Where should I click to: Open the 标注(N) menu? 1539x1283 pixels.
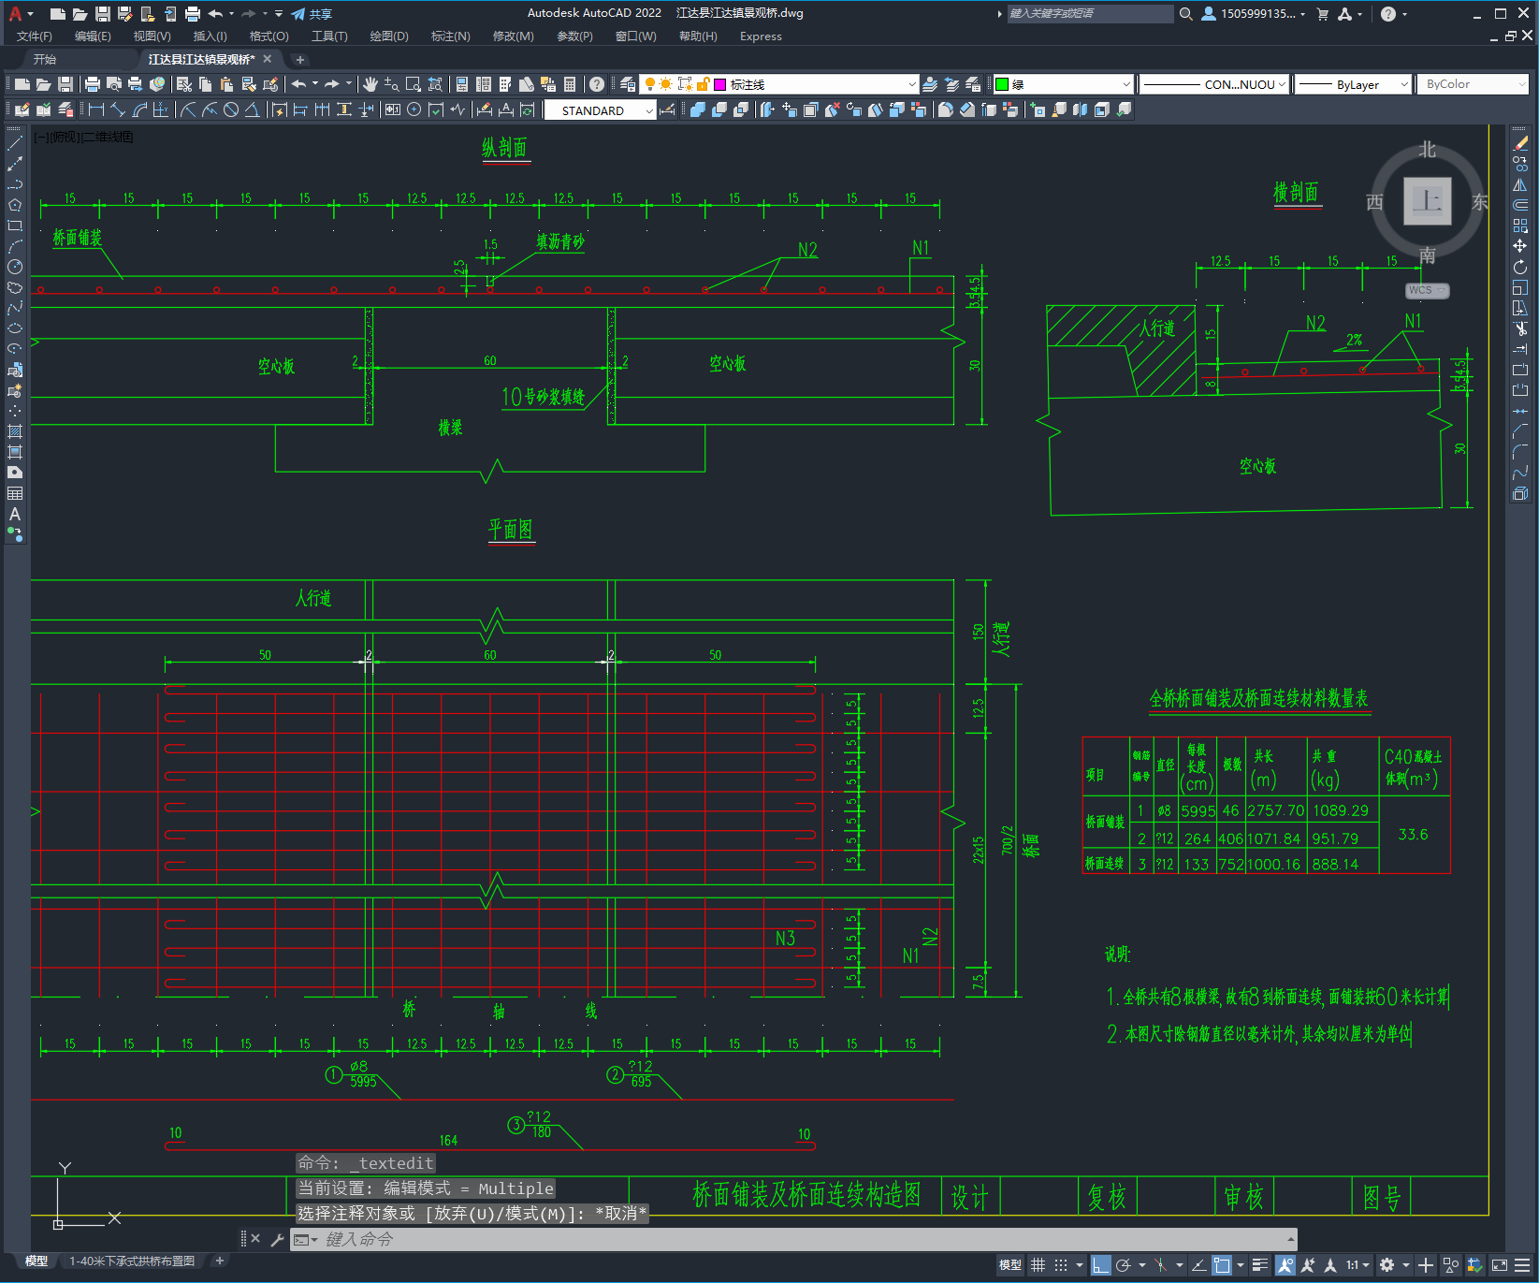coord(450,36)
